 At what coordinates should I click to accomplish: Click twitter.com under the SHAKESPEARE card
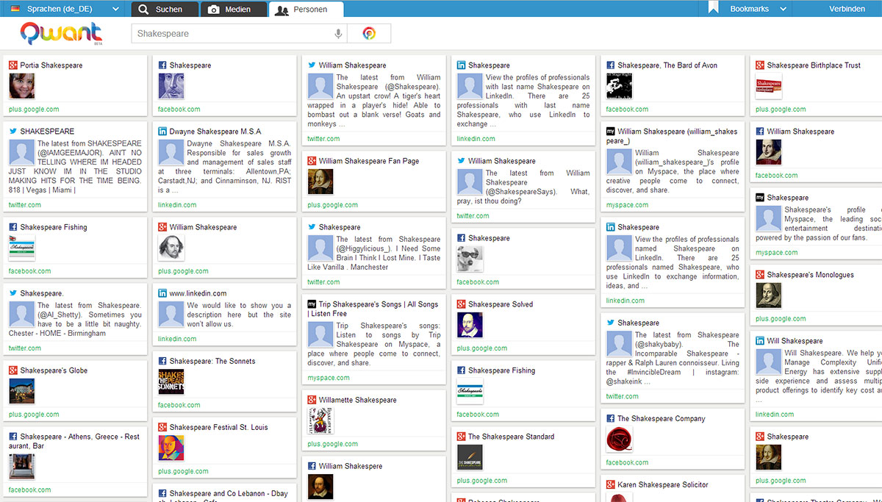(25, 205)
